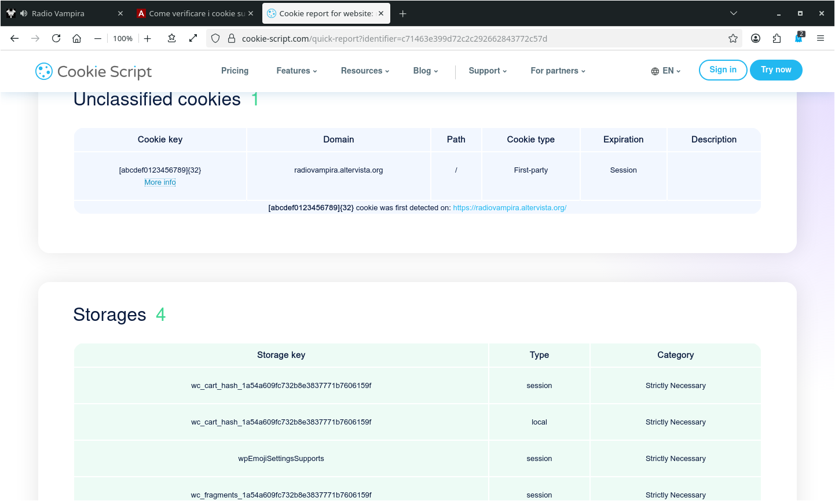Expand the Features dropdown menu

(x=296, y=71)
